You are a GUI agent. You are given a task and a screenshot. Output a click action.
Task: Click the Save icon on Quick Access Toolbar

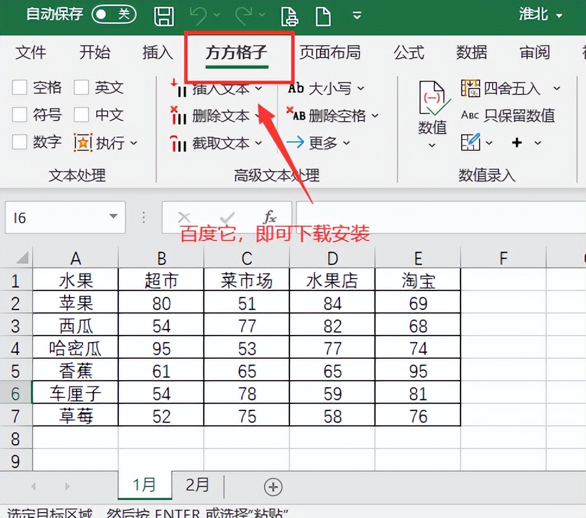pos(163,16)
